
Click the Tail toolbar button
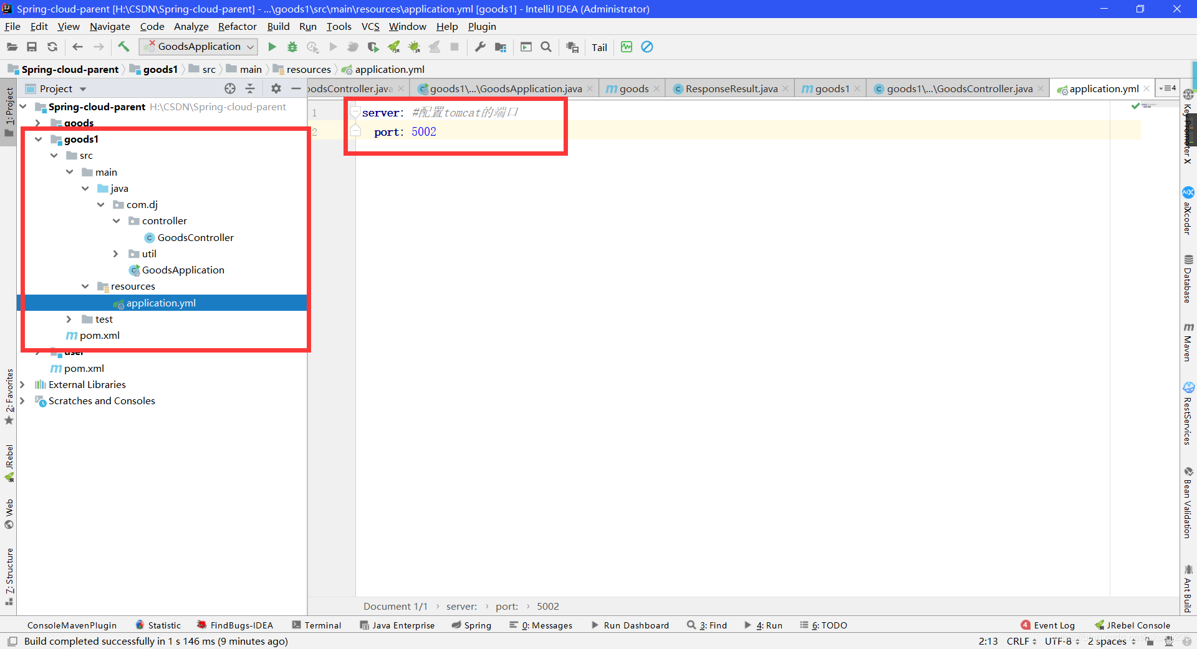[x=599, y=47]
